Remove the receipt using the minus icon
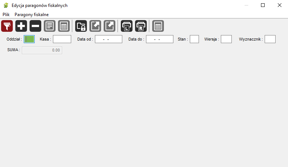The height and width of the screenshot is (167, 288). pos(35,26)
